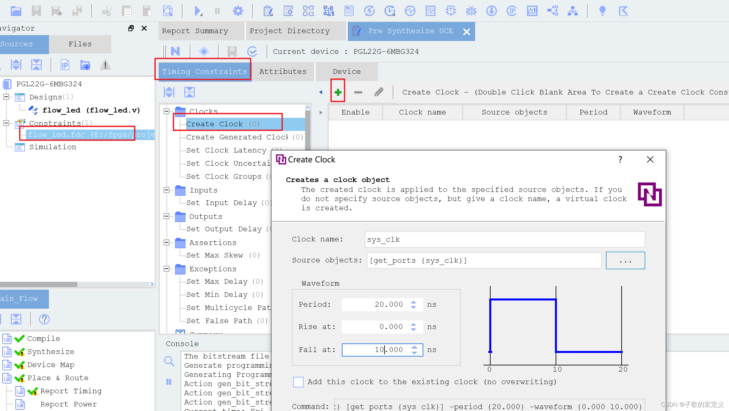Open the constraint editor clipboard-pencil icon
Image resolution: width=729 pixels, height=411 pixels.
tap(268, 11)
